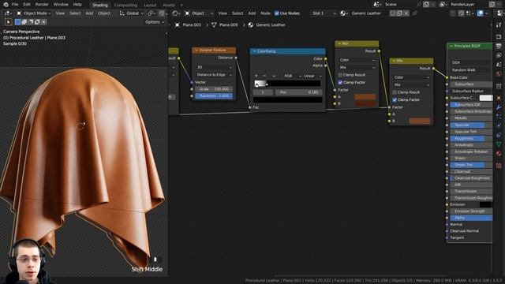Add a new workspace with plus icon
Screen dimensions: 505x284
tap(181, 6)
